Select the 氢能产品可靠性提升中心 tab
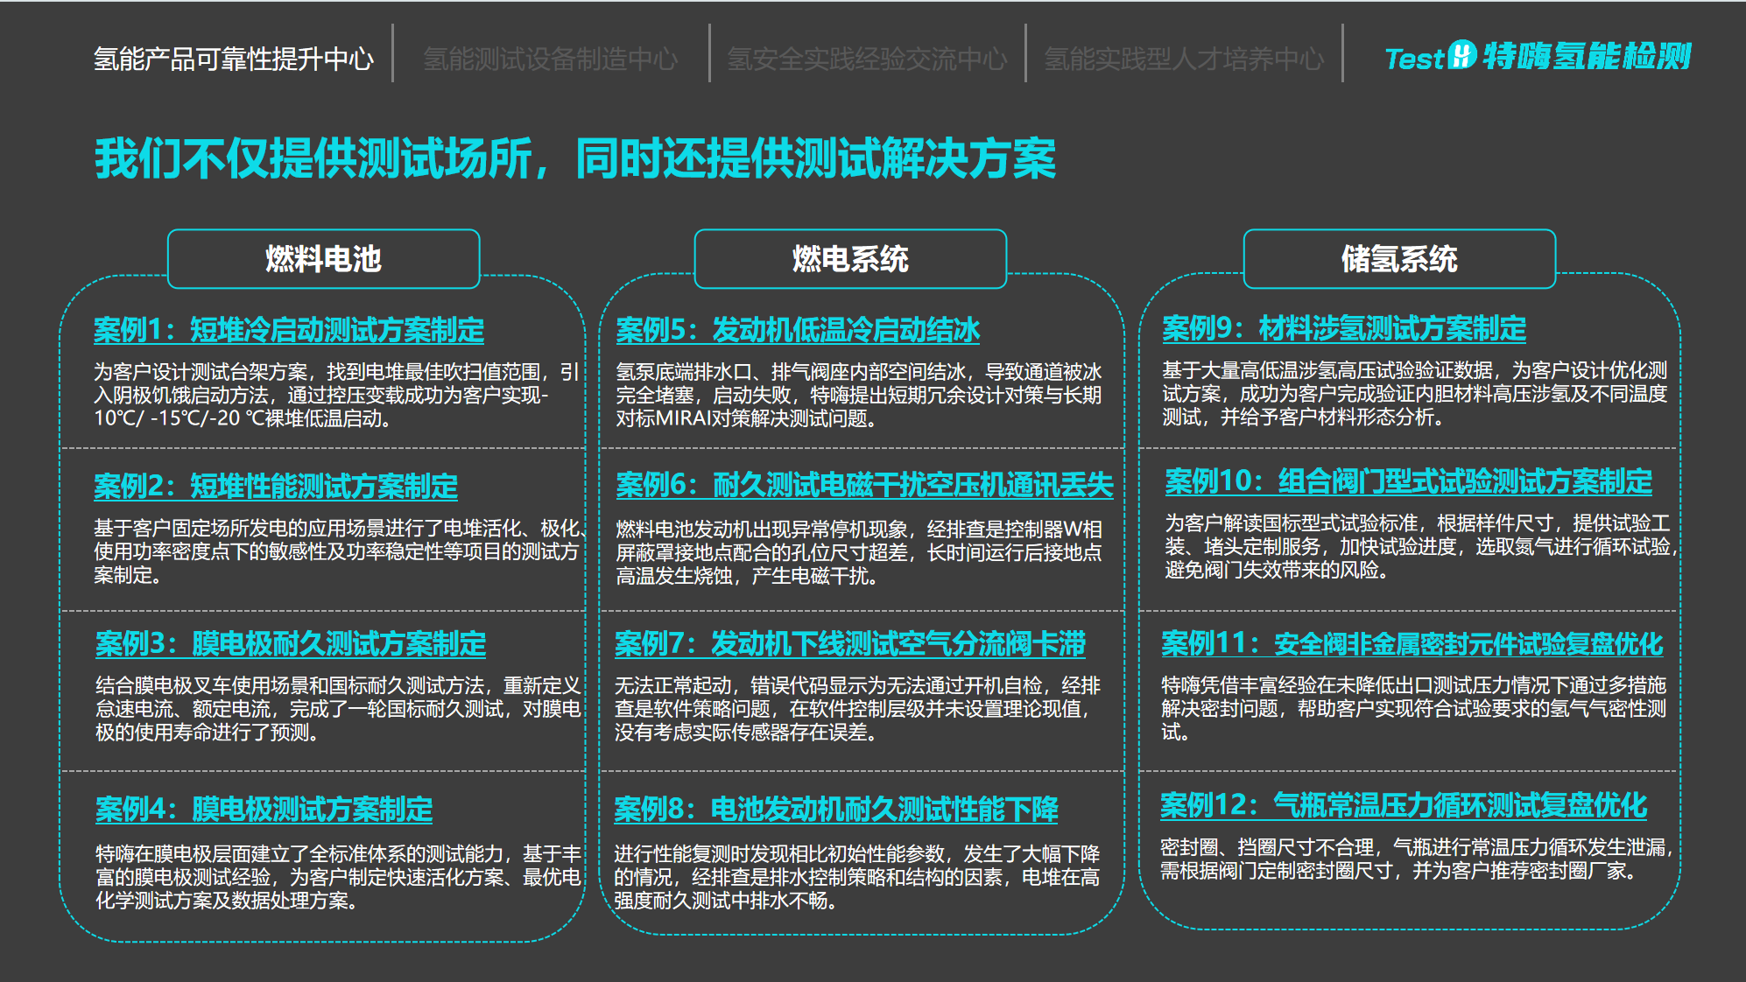The image size is (1746, 982). click(234, 59)
